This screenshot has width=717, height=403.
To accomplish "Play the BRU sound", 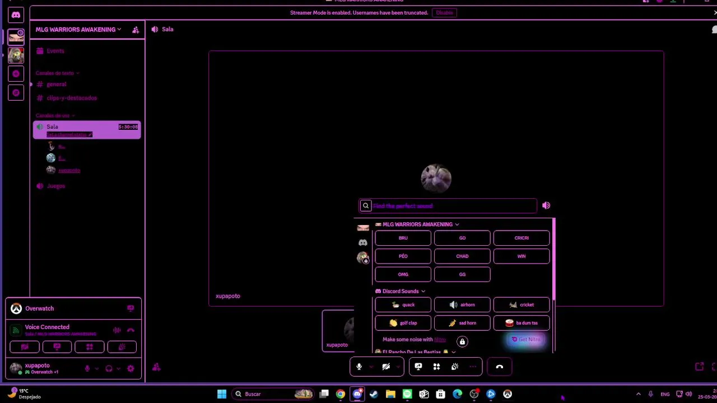I will point(403,238).
